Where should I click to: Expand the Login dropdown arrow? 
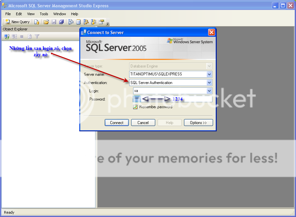pyautogui.click(x=209, y=91)
